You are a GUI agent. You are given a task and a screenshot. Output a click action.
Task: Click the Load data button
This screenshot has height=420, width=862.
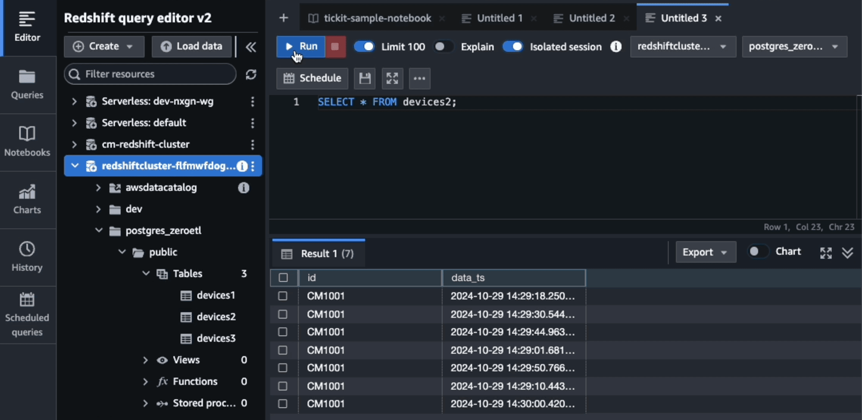pyautogui.click(x=192, y=47)
